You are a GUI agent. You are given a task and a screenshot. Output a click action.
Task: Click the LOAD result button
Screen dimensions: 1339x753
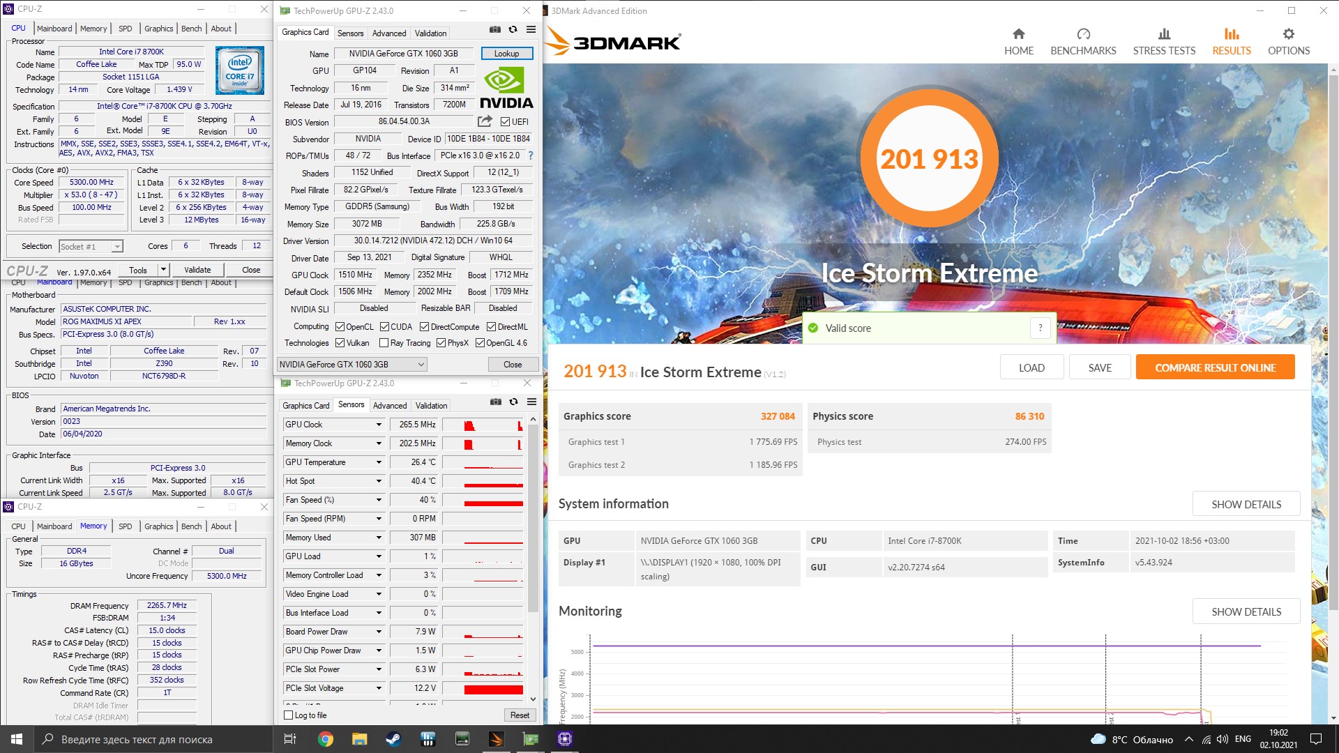1031,367
